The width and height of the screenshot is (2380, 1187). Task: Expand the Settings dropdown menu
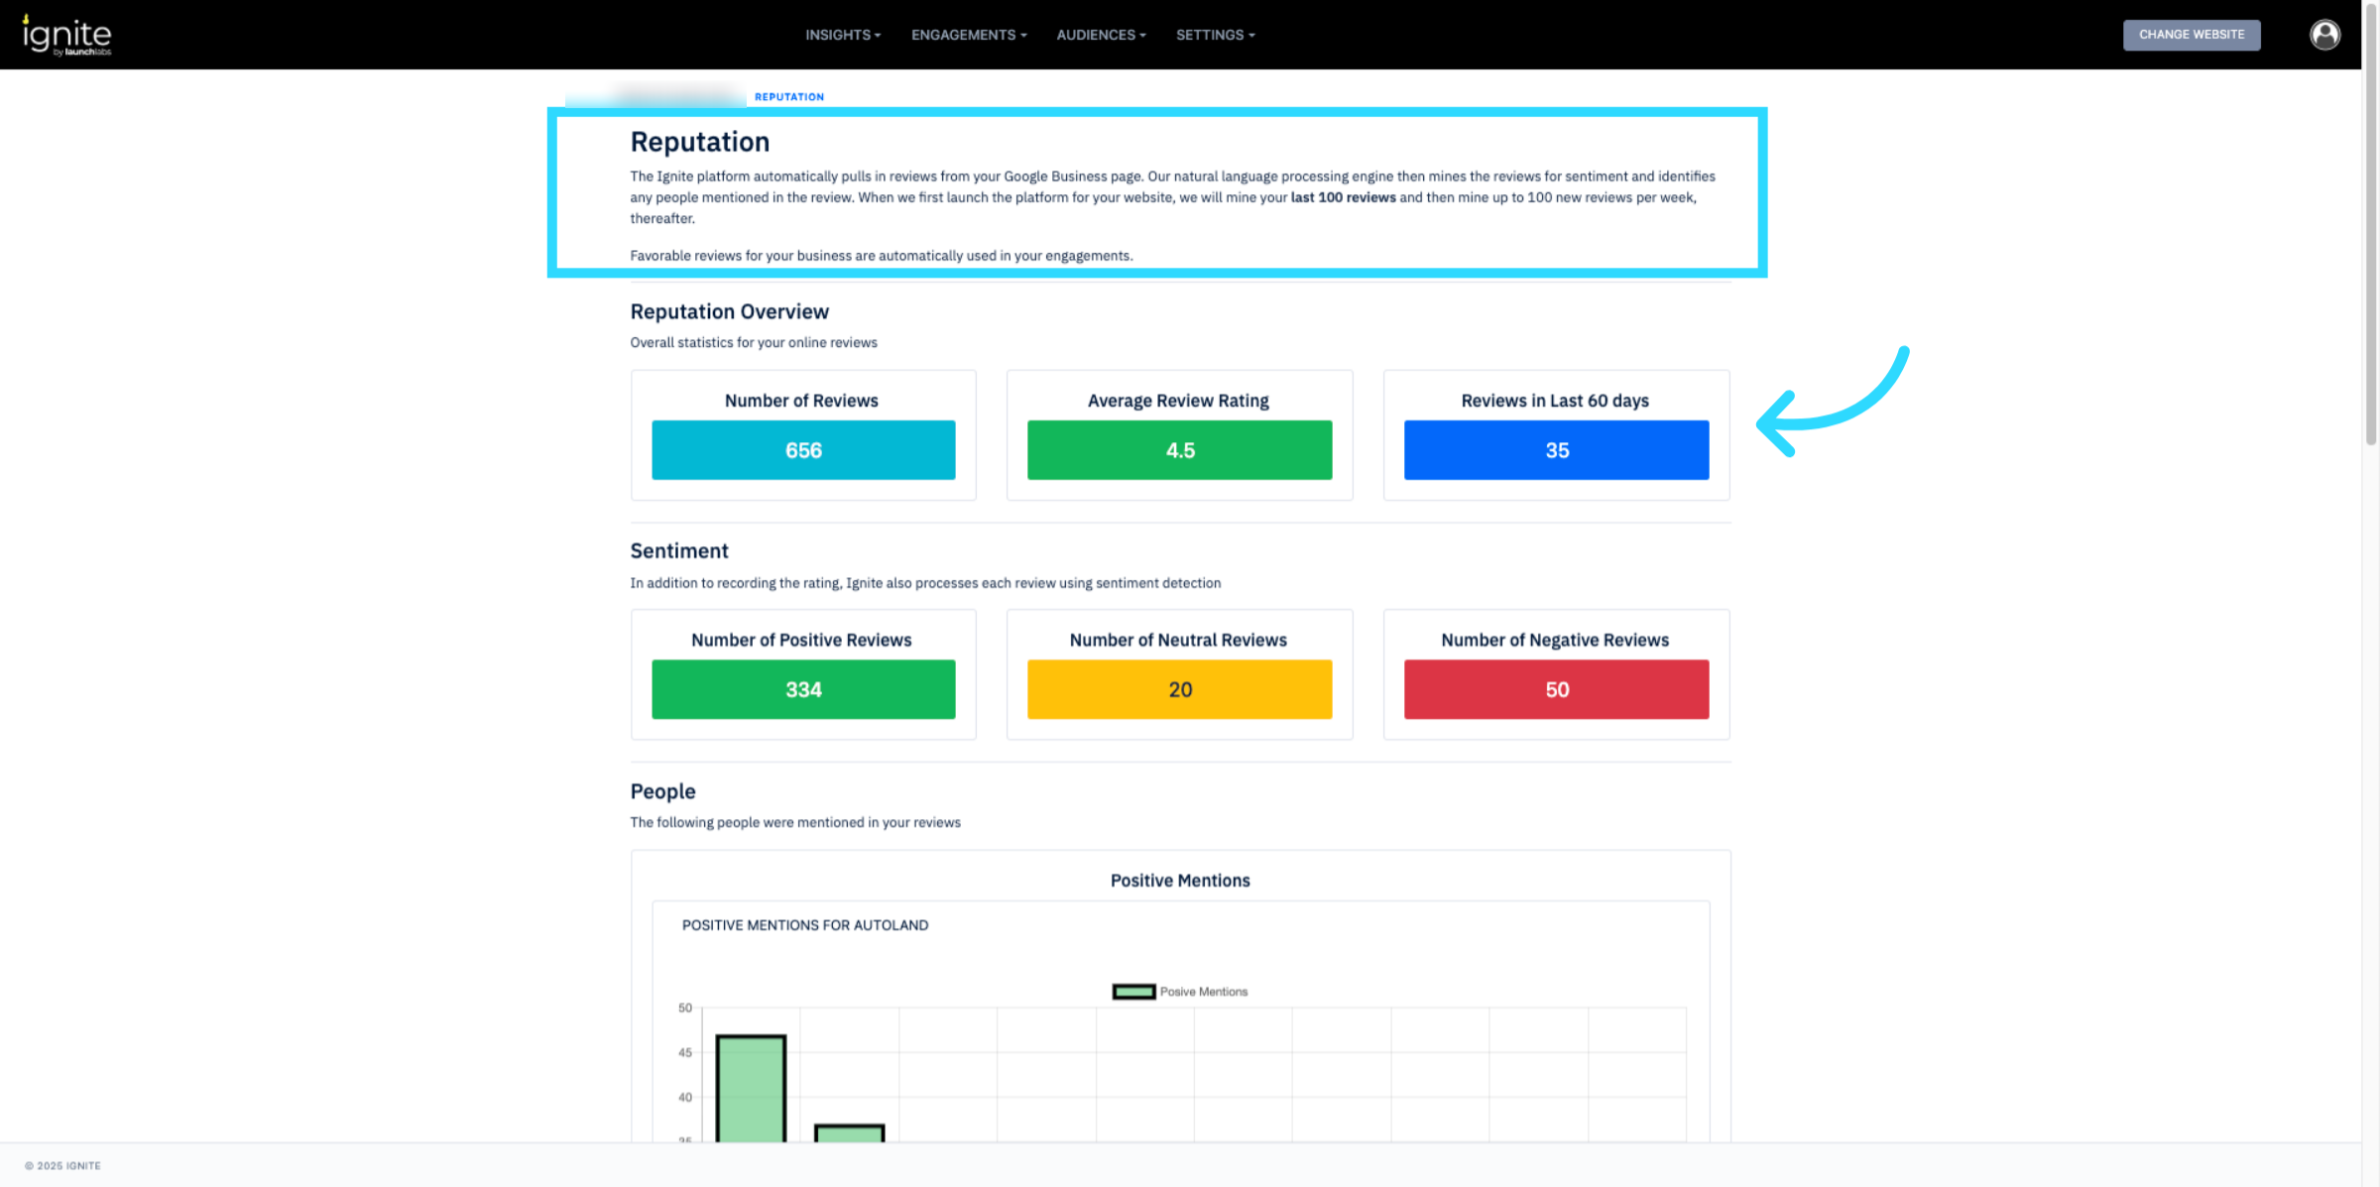pos(1215,35)
